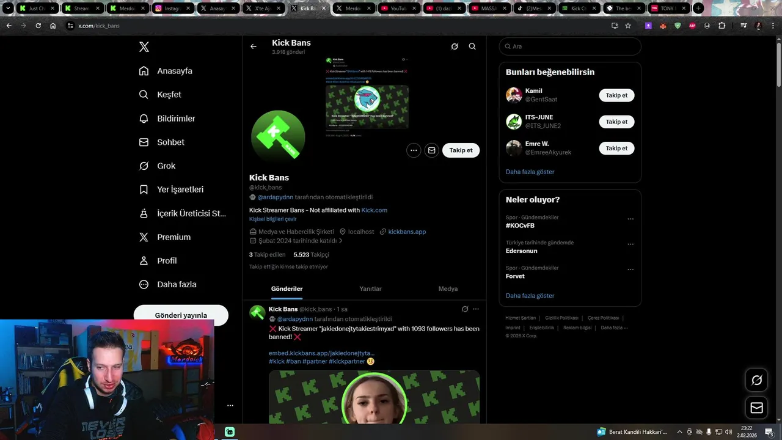Open the tab search dropdown arrow
The width and height of the screenshot is (782, 440).
click(x=8, y=9)
